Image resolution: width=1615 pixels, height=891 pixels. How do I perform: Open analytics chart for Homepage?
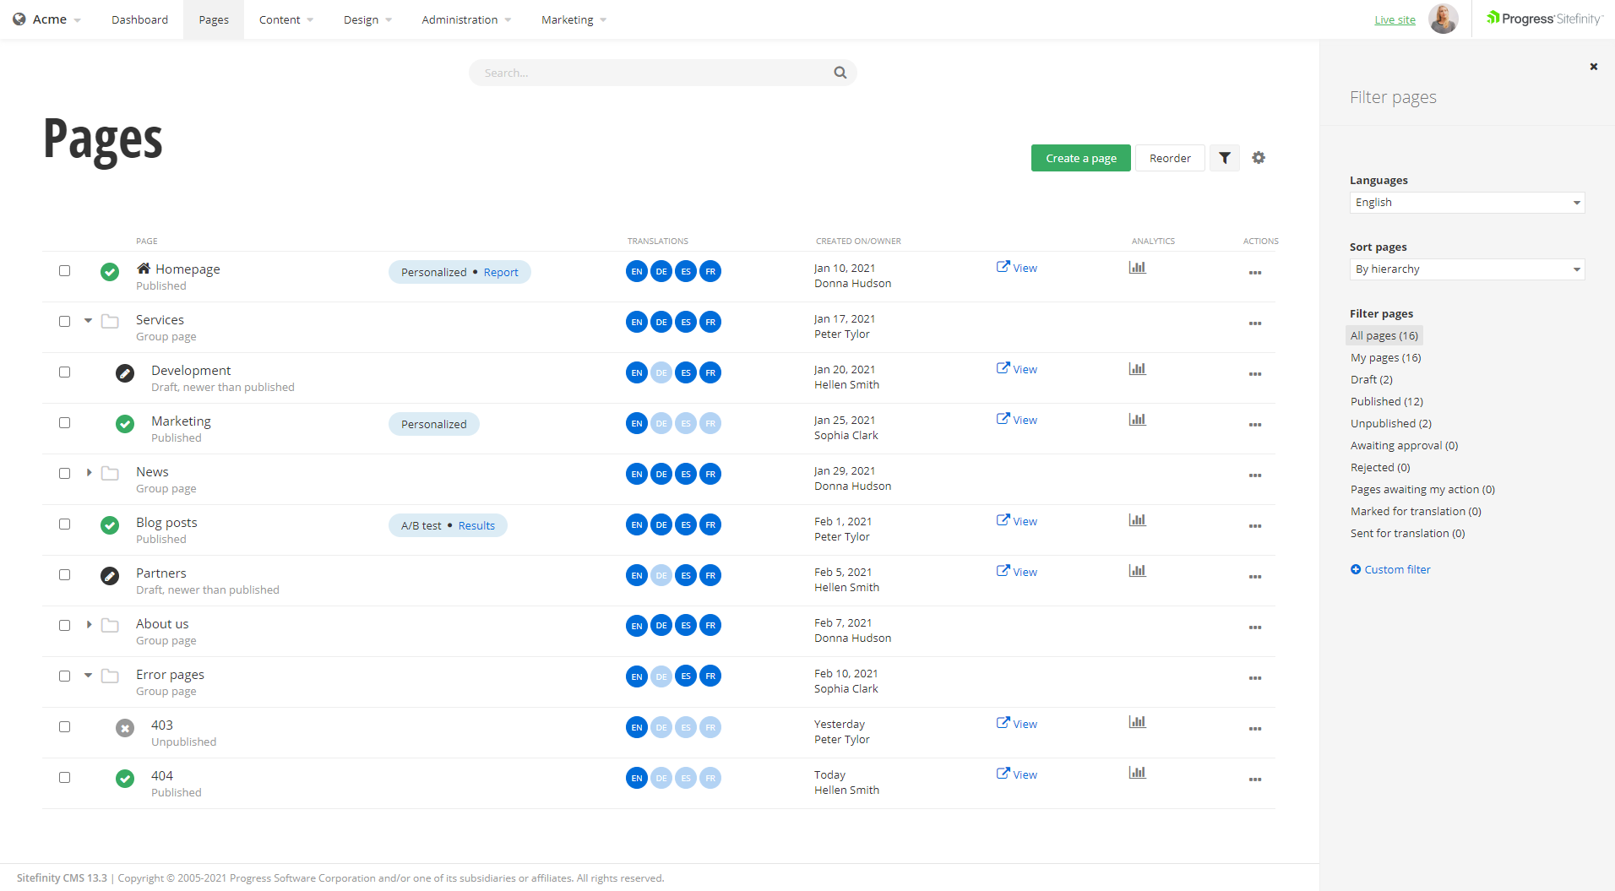point(1137,267)
